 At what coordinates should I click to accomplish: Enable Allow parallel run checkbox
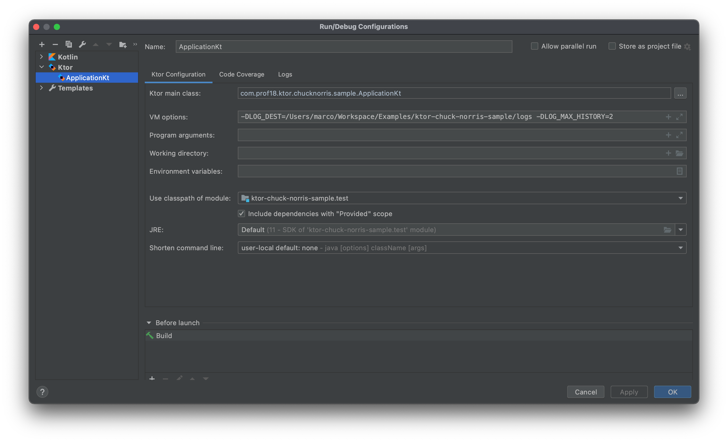point(534,46)
